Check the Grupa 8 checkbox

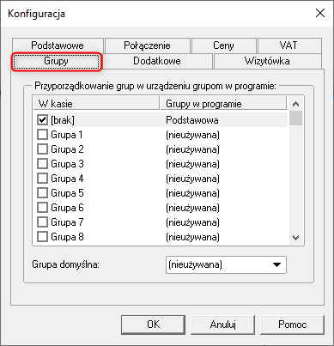42,237
